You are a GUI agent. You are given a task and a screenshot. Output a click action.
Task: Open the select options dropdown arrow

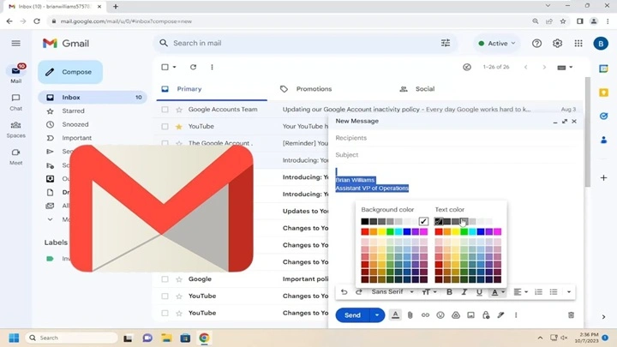[174, 68]
